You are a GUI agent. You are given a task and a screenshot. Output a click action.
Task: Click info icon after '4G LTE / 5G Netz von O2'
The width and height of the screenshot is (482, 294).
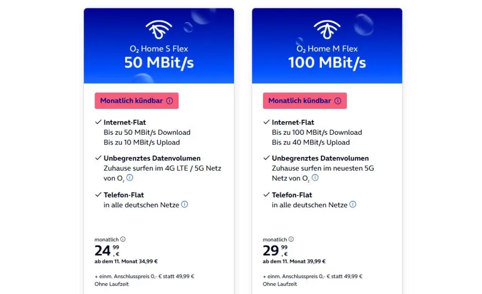(130, 178)
